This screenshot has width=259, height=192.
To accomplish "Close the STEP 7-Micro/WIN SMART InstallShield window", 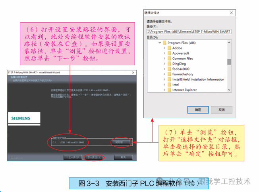I will click(133, 73).
